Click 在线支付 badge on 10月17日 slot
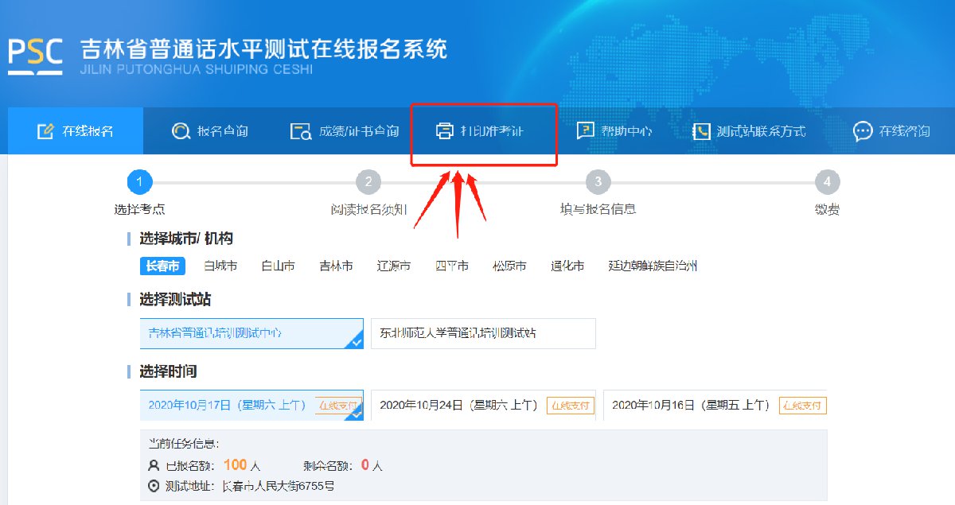This screenshot has width=955, height=505. (337, 405)
